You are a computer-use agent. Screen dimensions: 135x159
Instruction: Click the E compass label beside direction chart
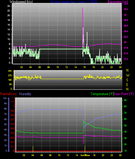(127, 85)
